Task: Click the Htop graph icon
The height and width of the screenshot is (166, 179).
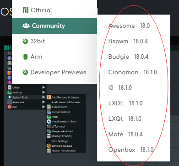Action: 49,117
